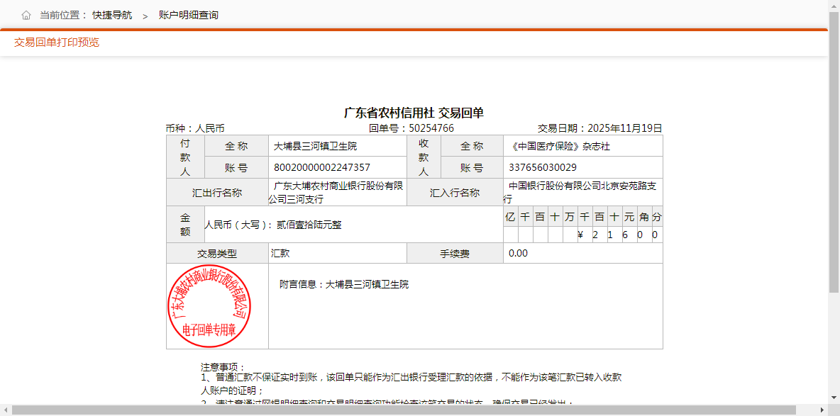Click the 手续费 value 0.00
The image size is (840, 416).
[518, 253]
